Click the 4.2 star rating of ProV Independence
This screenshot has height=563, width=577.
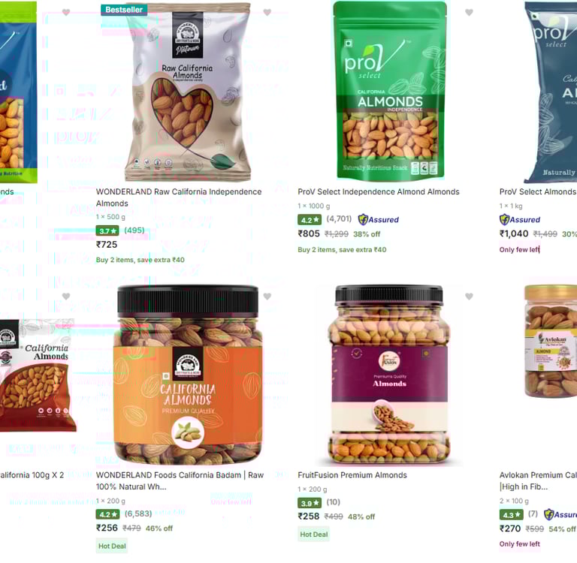tap(310, 220)
